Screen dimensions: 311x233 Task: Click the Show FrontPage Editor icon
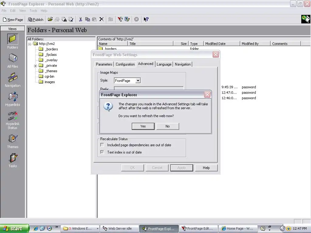[x=120, y=19]
